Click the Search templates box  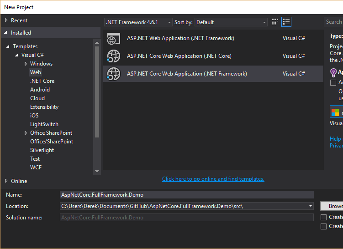click(x=333, y=22)
